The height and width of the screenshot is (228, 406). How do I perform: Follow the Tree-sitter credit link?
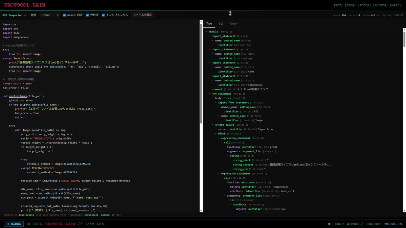point(26,215)
